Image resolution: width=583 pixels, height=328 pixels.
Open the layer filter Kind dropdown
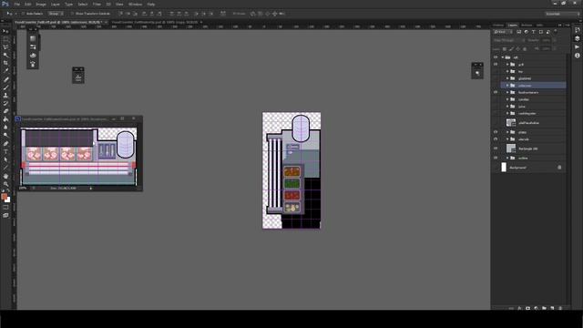pyautogui.click(x=503, y=32)
